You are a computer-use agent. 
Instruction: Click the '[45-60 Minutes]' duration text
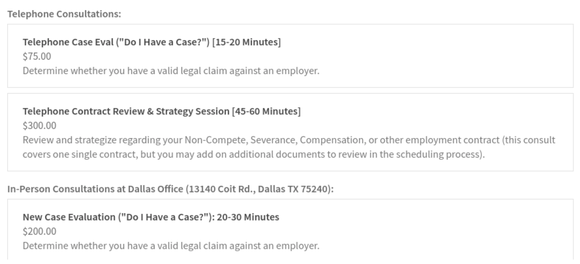[x=266, y=111]
